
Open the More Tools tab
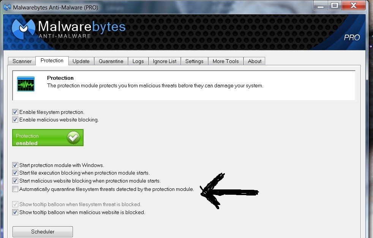tap(226, 61)
